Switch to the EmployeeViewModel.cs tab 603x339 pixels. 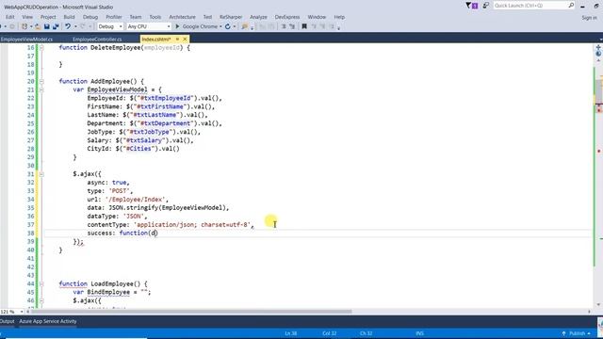26,40
